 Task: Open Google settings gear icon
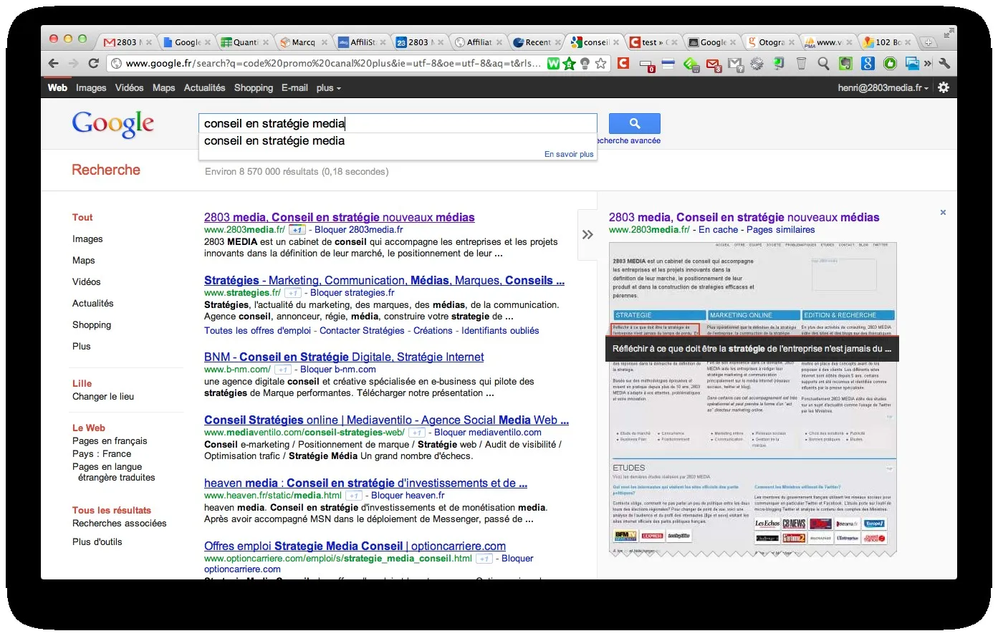944,87
